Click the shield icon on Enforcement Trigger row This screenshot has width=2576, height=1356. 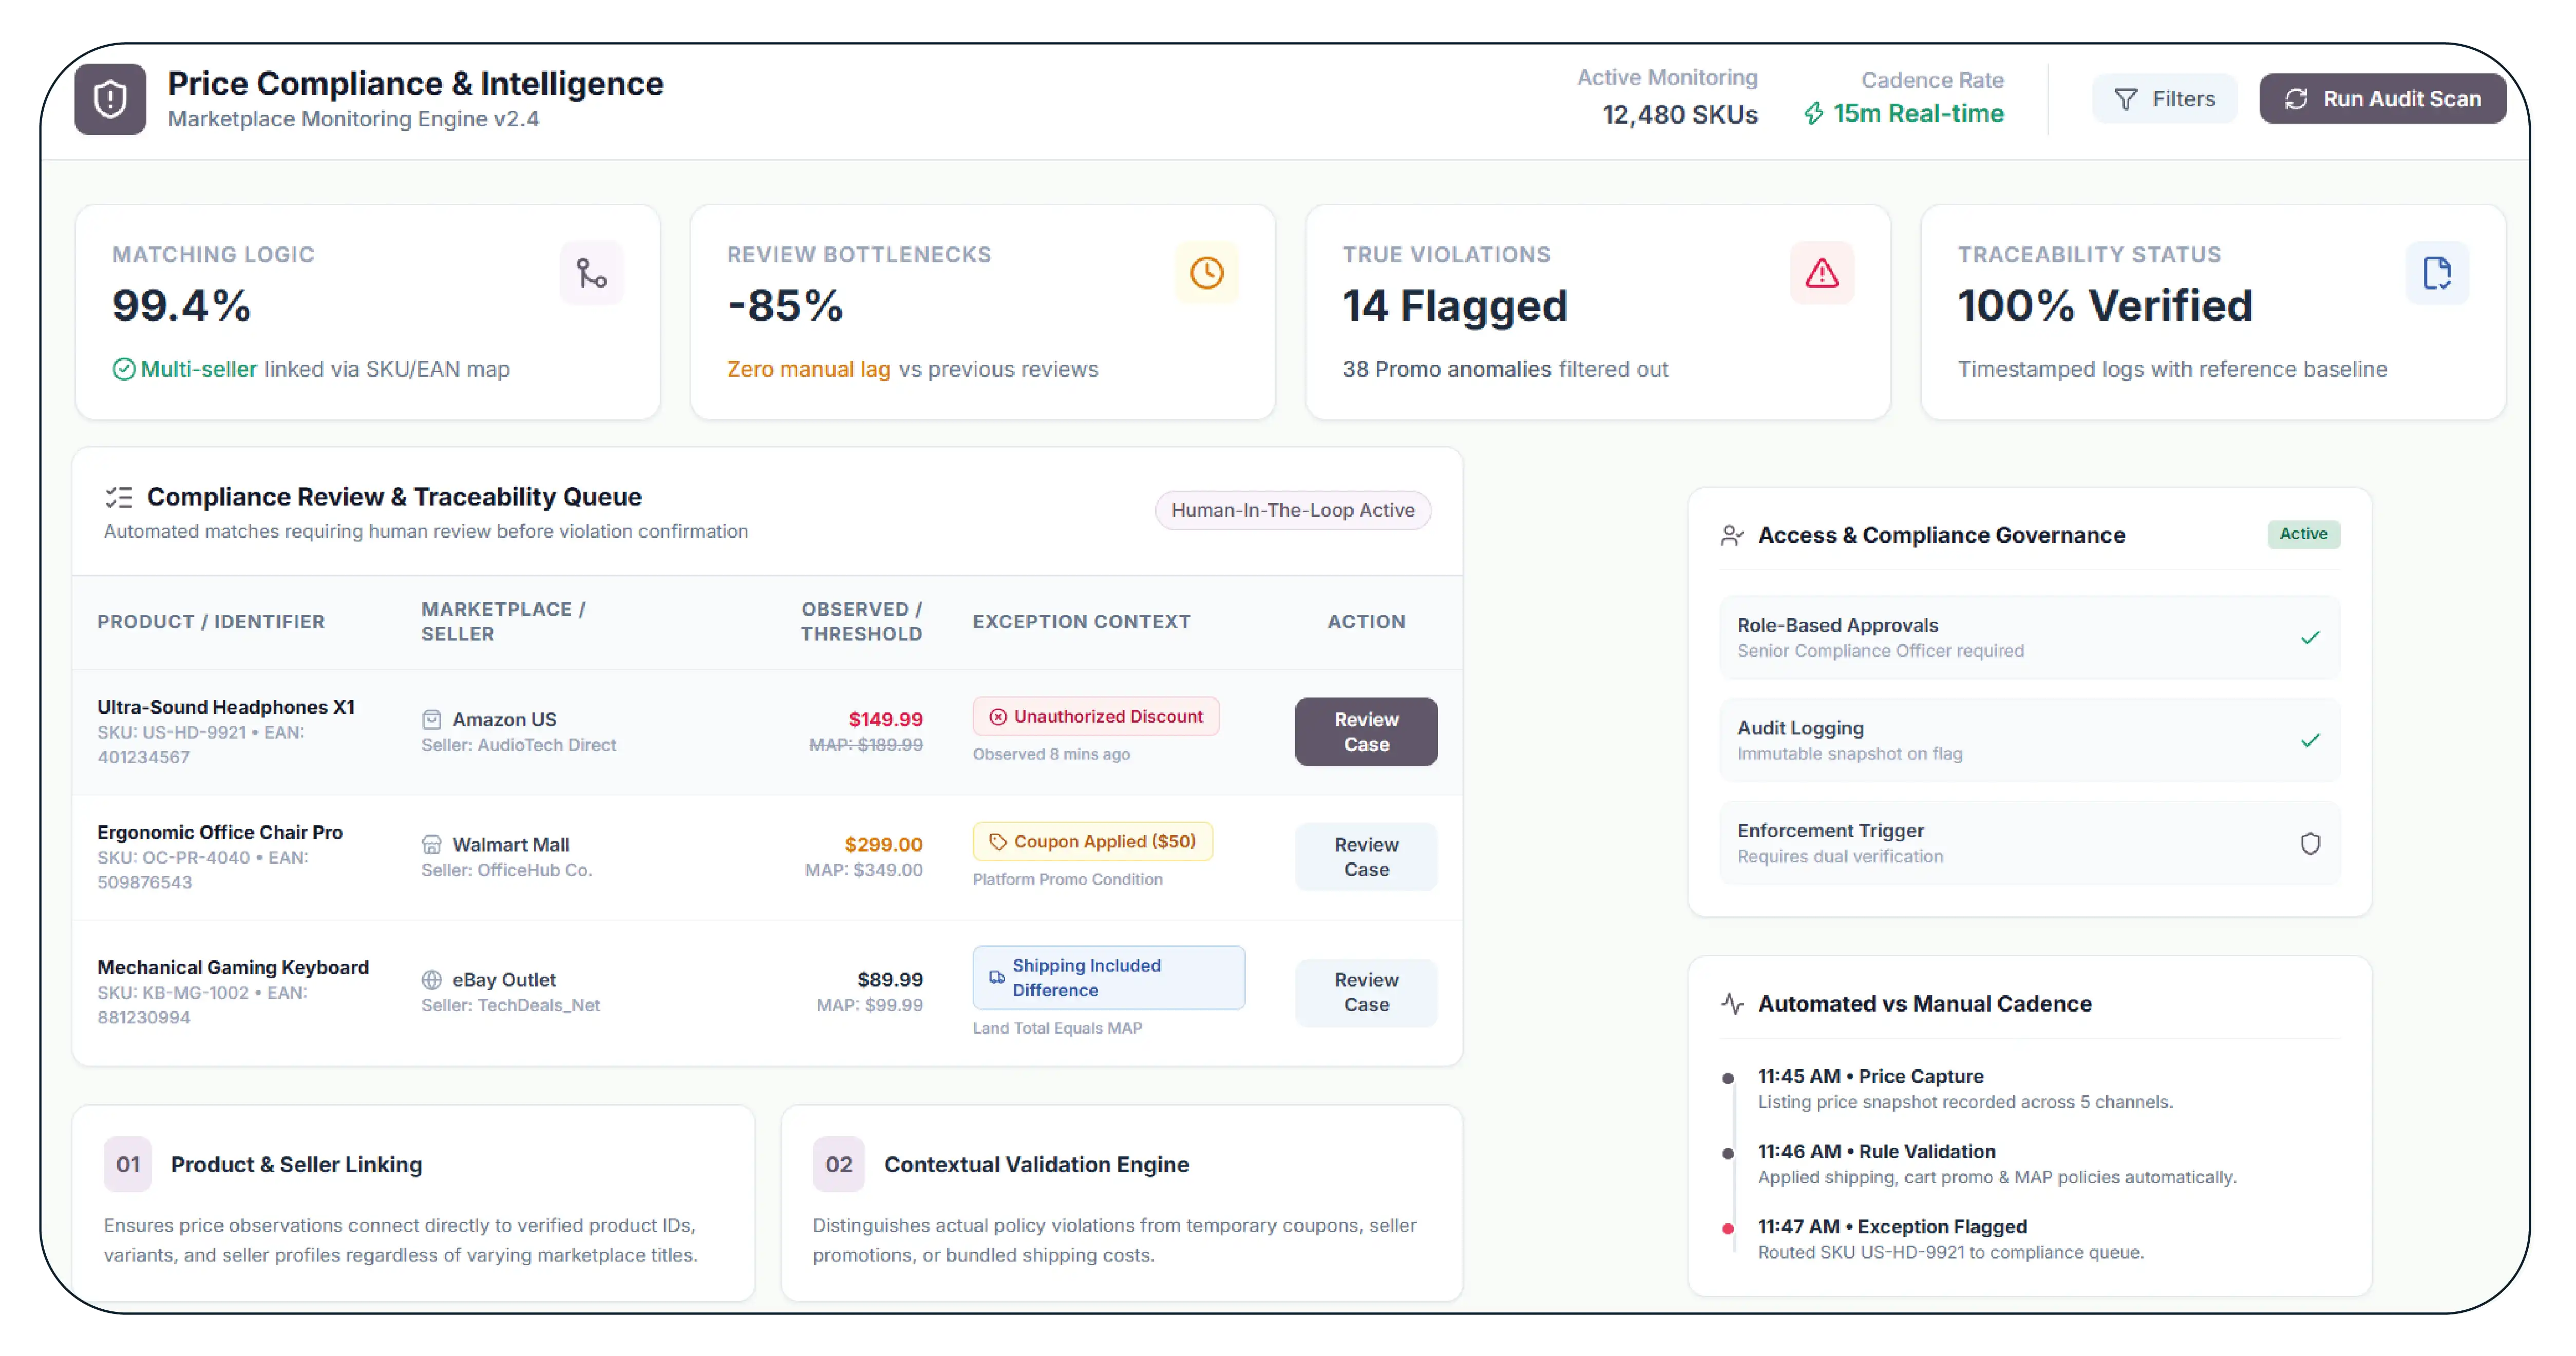pyautogui.click(x=2310, y=843)
